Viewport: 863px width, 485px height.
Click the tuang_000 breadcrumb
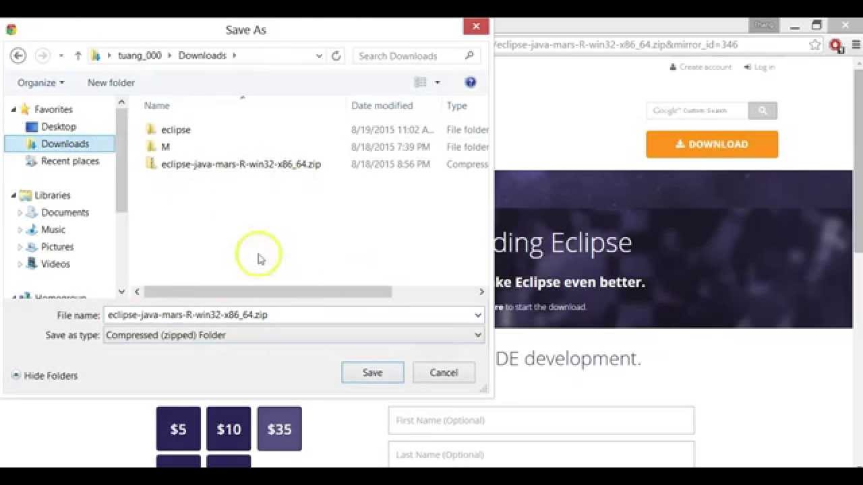click(140, 56)
